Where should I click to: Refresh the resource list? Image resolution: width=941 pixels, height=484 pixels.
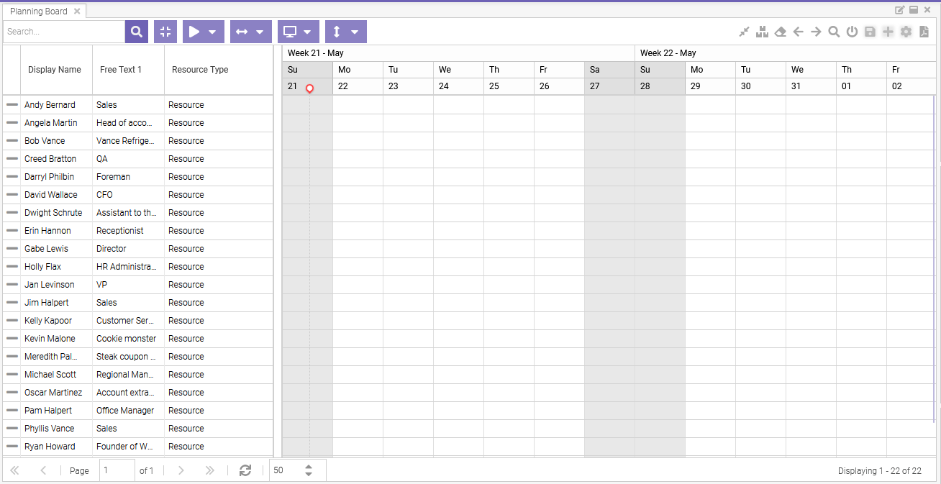pyautogui.click(x=245, y=470)
